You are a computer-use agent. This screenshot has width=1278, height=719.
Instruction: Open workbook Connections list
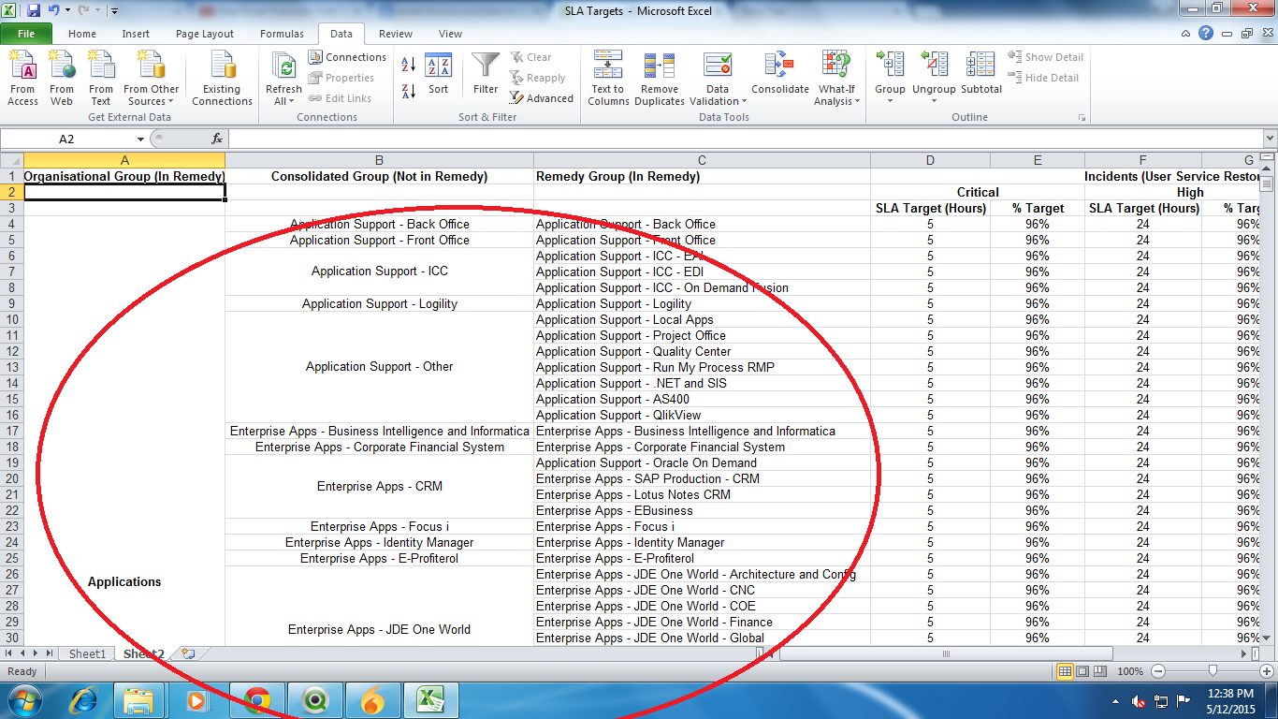[x=347, y=57]
